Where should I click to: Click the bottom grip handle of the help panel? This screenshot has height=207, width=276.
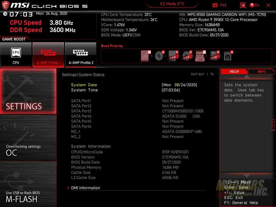247,175
